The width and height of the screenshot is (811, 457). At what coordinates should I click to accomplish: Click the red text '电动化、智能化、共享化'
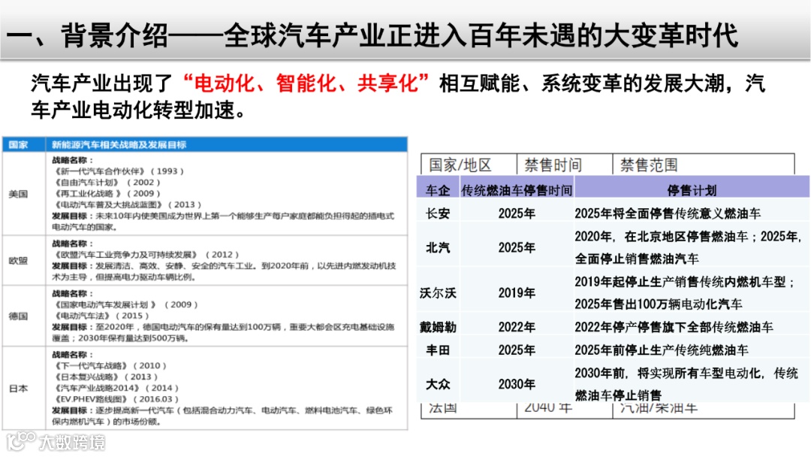pos(305,83)
